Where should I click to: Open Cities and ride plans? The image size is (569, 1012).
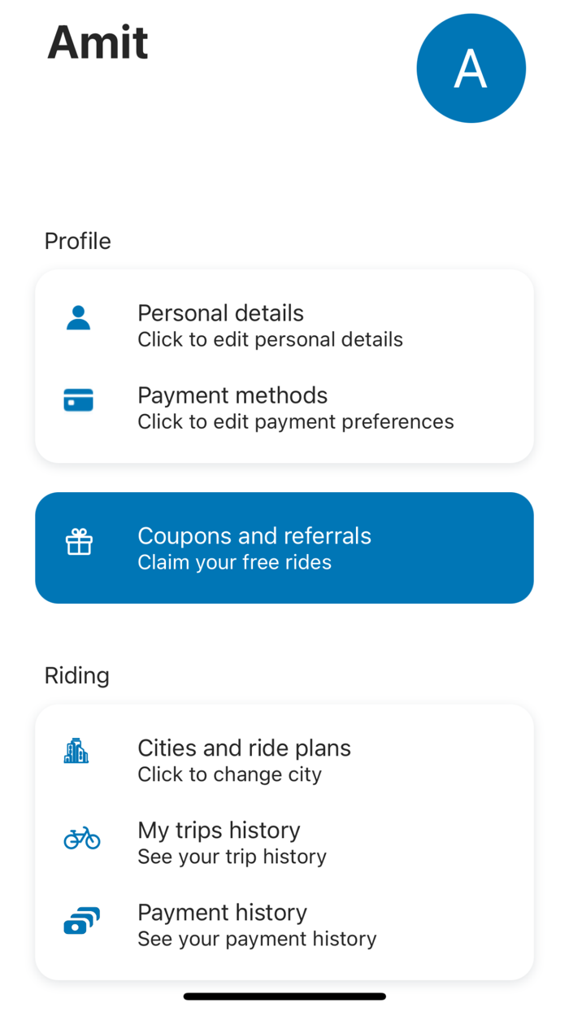coord(244,748)
